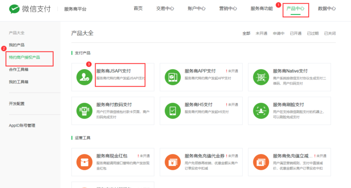
Task: Select 我的产品 in the sidebar
Action: (x=17, y=45)
